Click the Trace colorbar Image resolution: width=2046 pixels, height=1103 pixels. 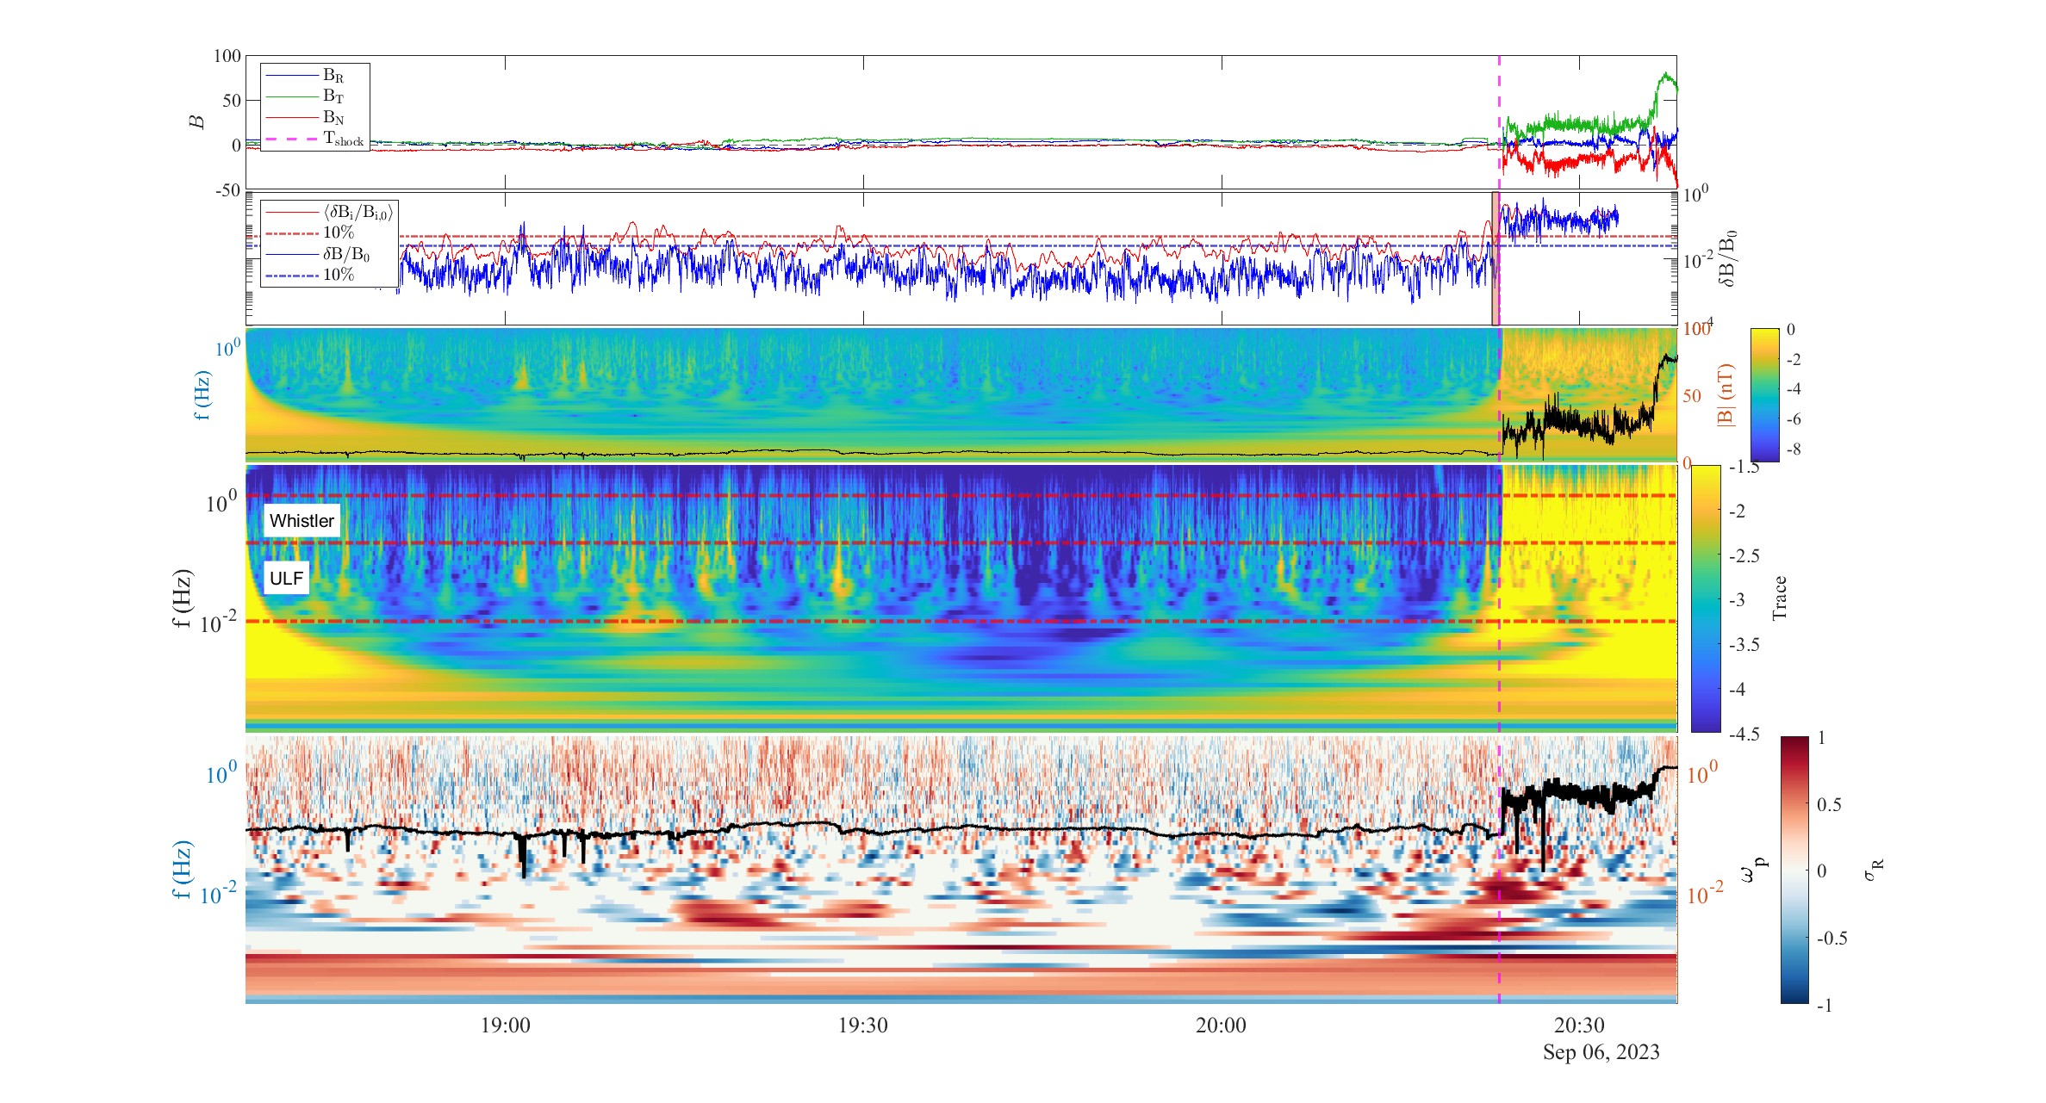pyautogui.click(x=1706, y=598)
